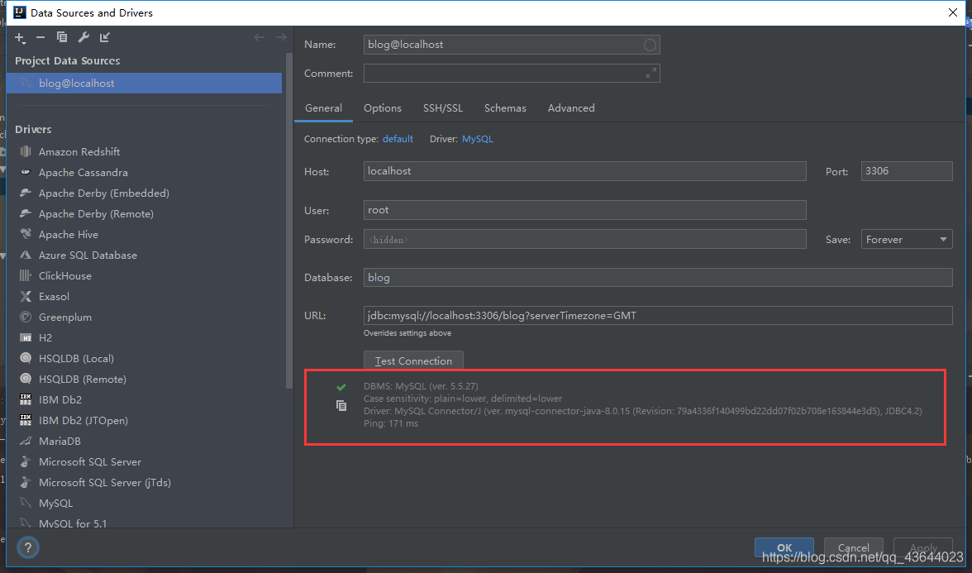Screen dimensions: 972x573
Task: Click the color circle in the Name field
Action: (650, 45)
